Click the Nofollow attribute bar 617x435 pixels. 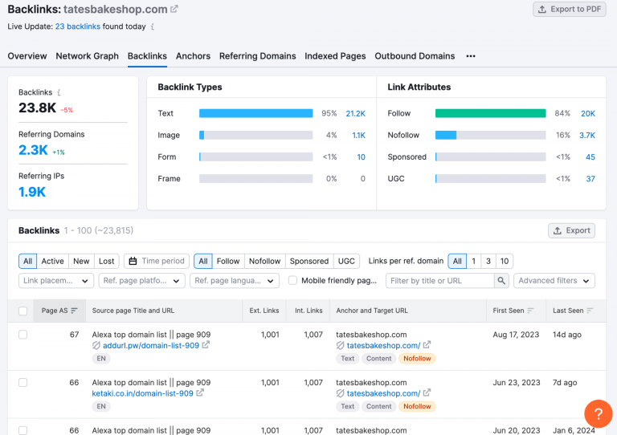click(490, 135)
